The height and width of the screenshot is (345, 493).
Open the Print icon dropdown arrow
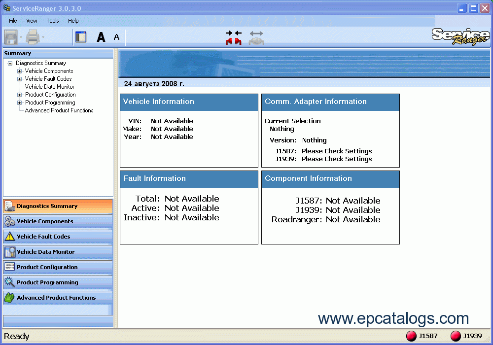tap(43, 37)
